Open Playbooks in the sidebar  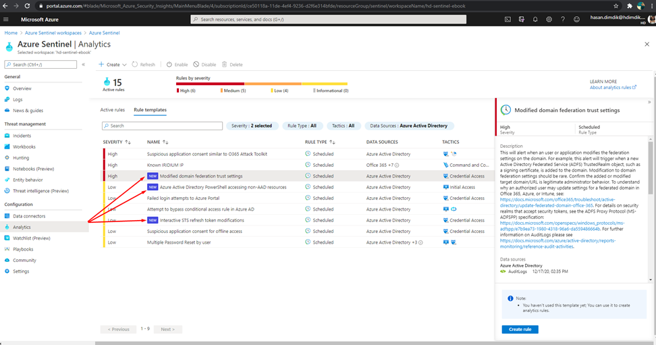click(23, 249)
